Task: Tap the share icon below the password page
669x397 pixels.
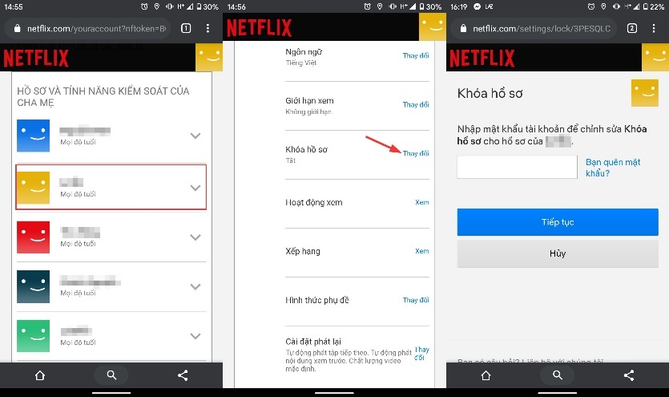Action: (x=629, y=375)
